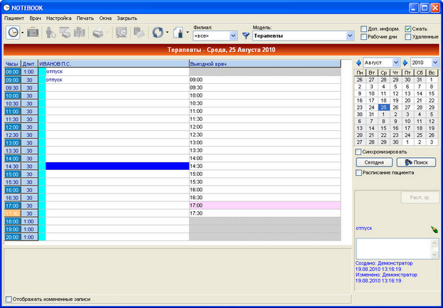Click the schedule settings clock-wrench icon
Screen dimensions: 443x308
point(121,33)
